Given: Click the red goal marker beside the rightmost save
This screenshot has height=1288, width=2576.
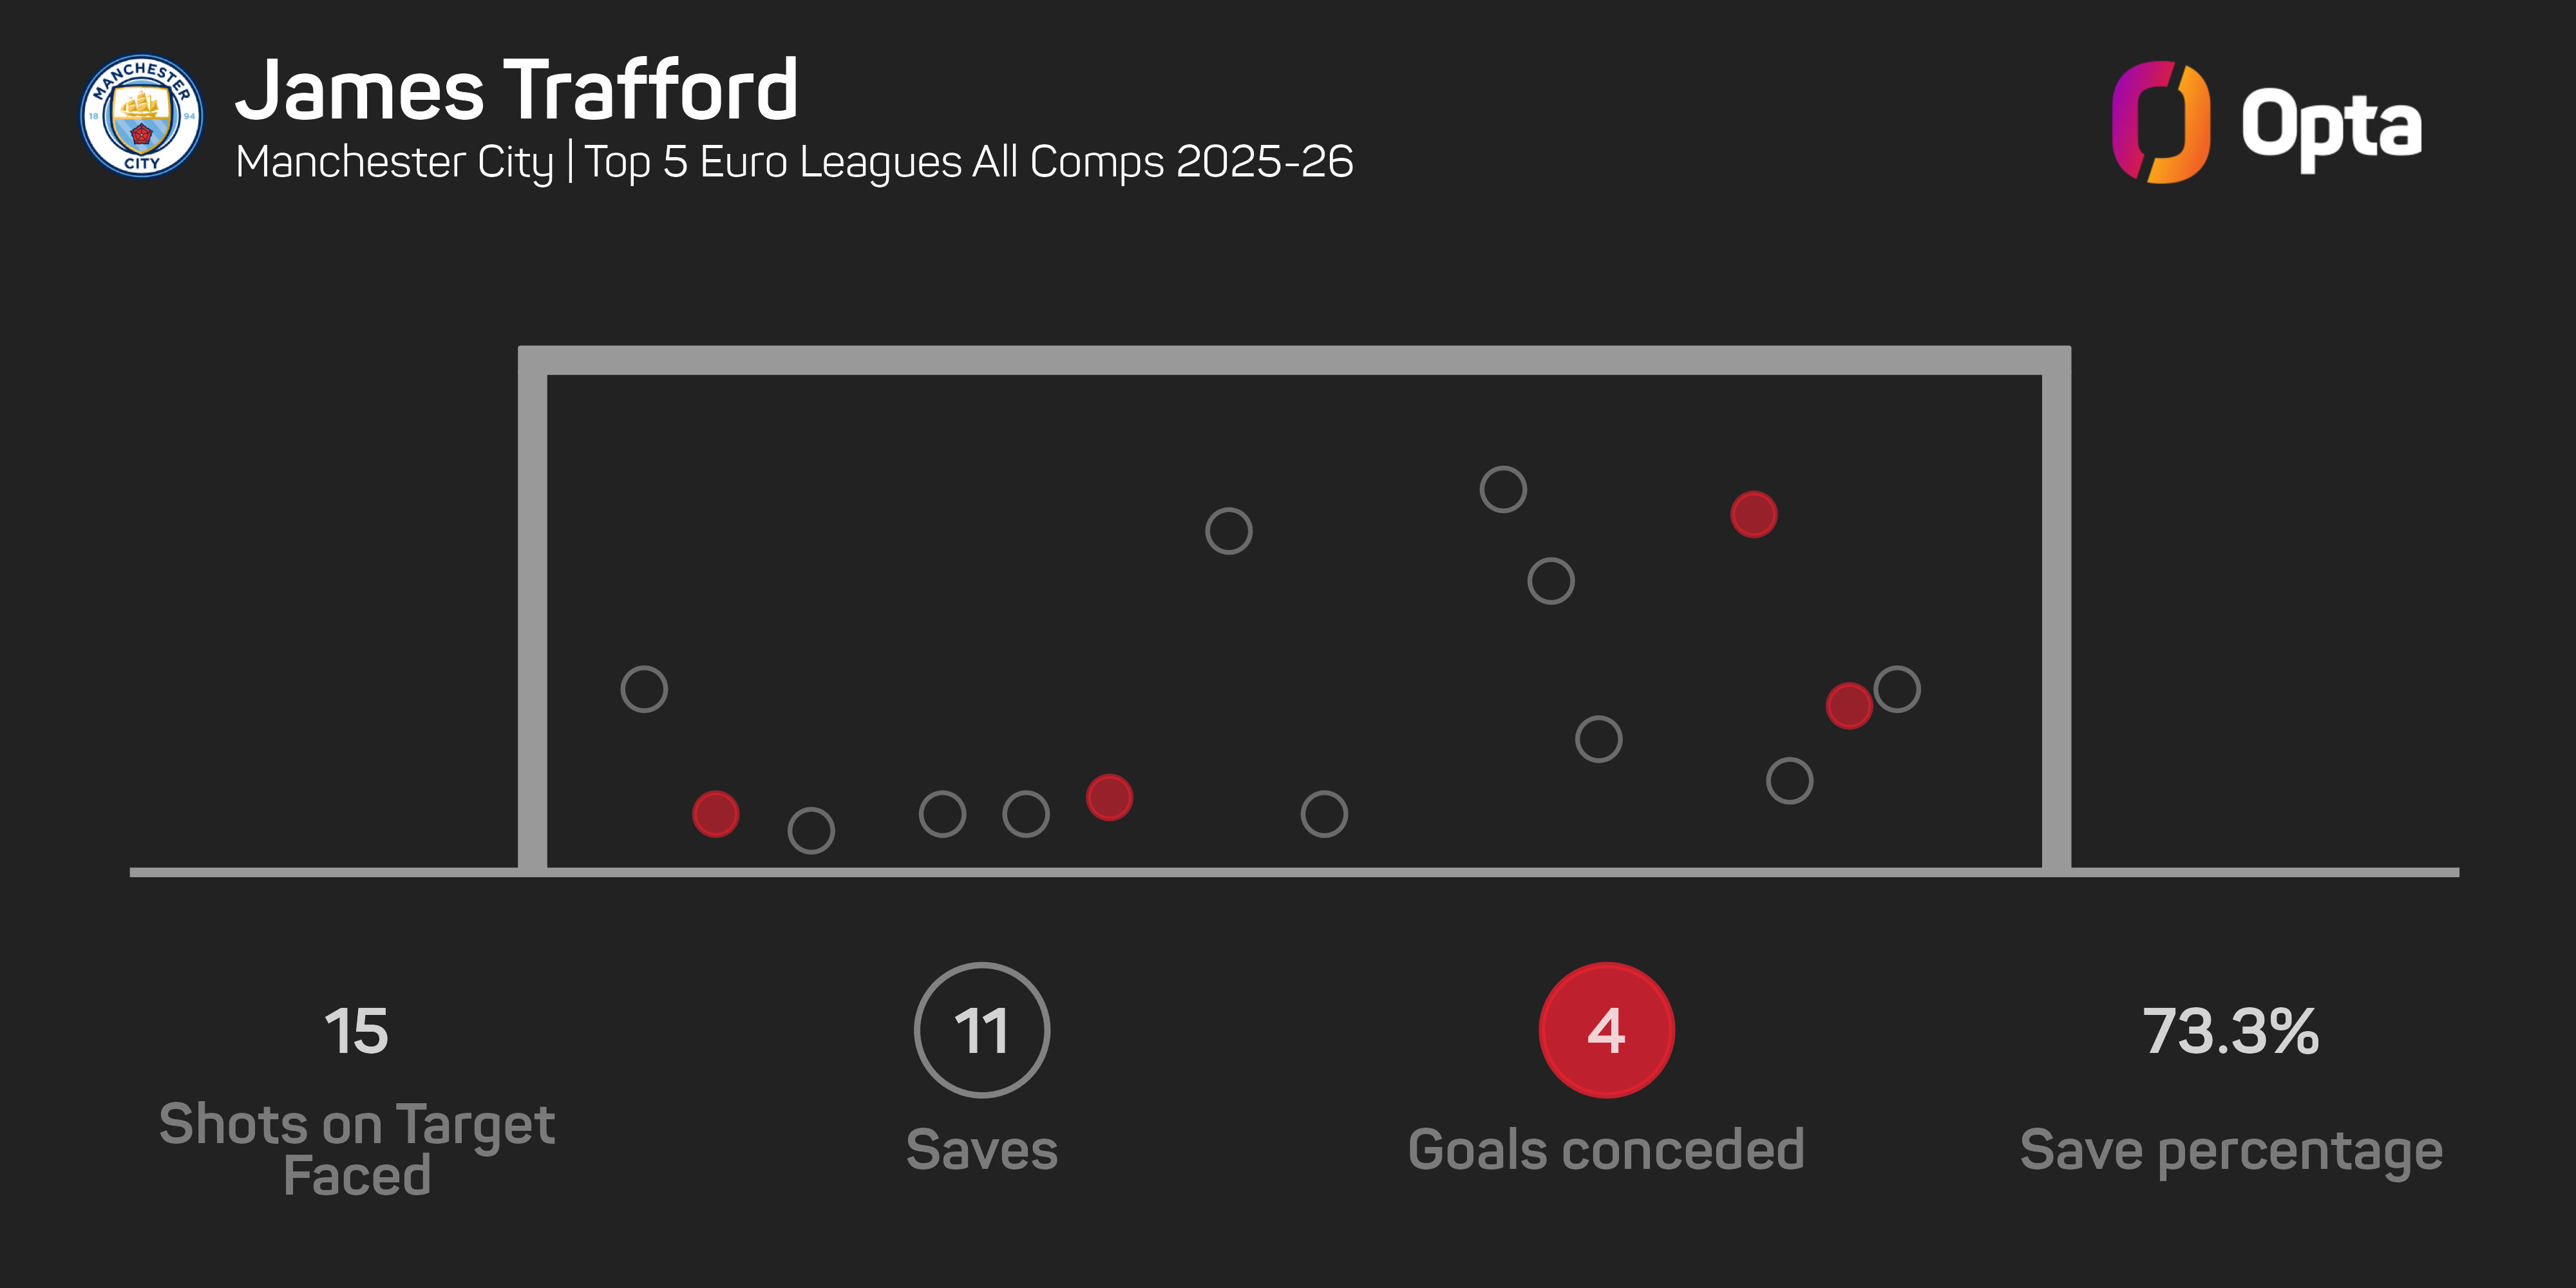Looking at the screenshot, I should (x=1849, y=706).
